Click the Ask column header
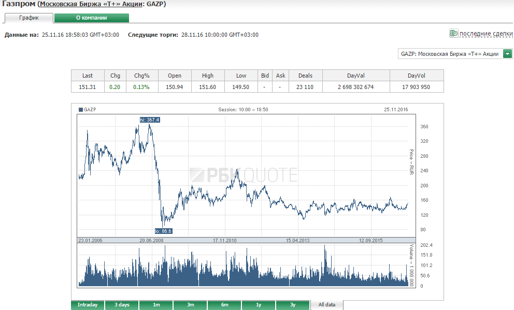 (x=281, y=76)
